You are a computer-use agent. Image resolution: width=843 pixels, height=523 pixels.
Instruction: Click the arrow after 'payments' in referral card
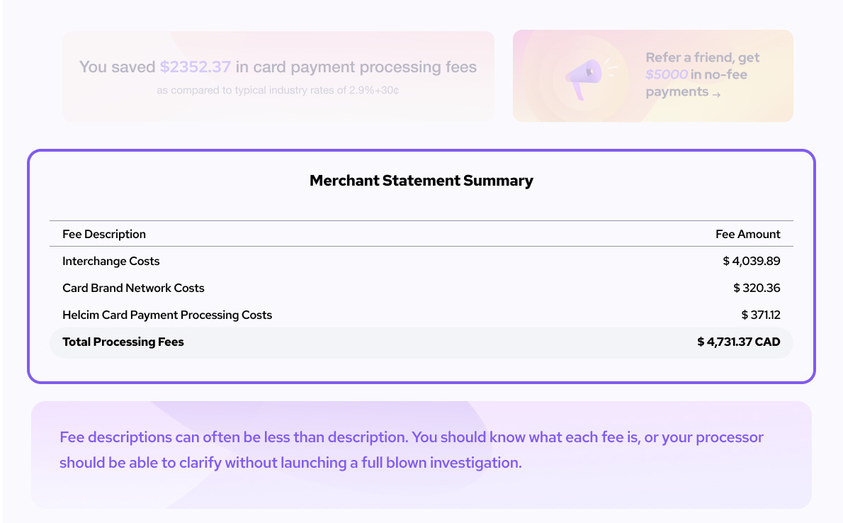[x=716, y=95]
